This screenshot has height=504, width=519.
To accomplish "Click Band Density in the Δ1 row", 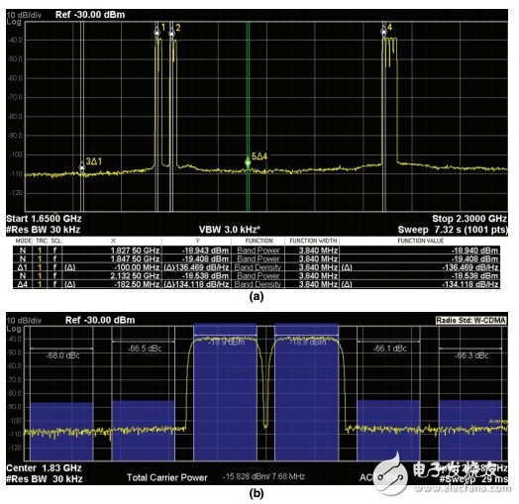I will (259, 267).
